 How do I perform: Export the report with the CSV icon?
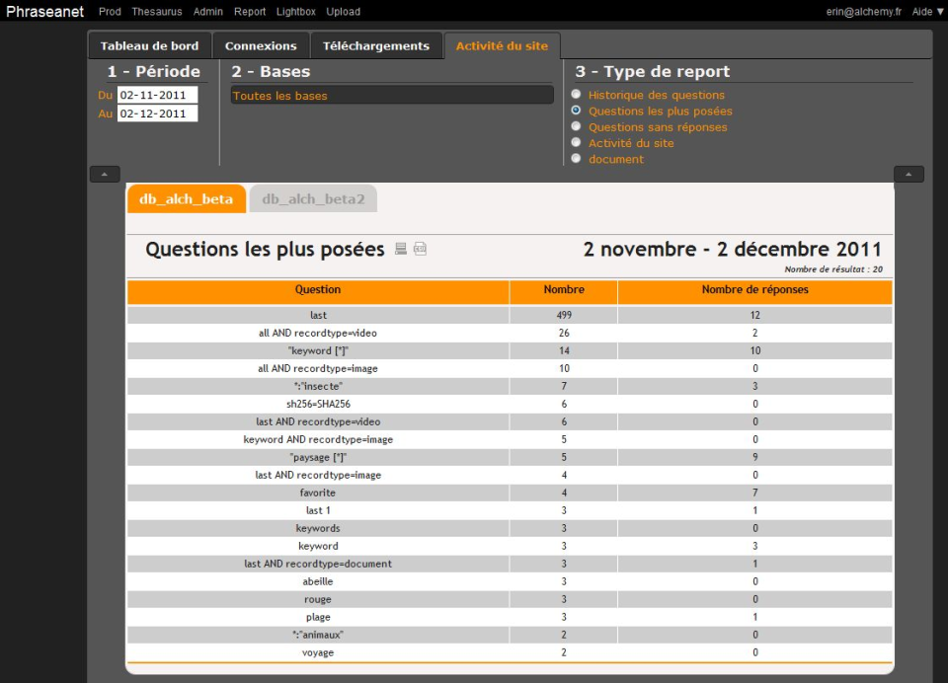click(420, 249)
